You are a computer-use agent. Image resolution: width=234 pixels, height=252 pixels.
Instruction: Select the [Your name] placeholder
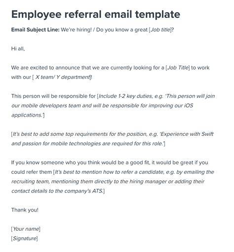coord(26,229)
